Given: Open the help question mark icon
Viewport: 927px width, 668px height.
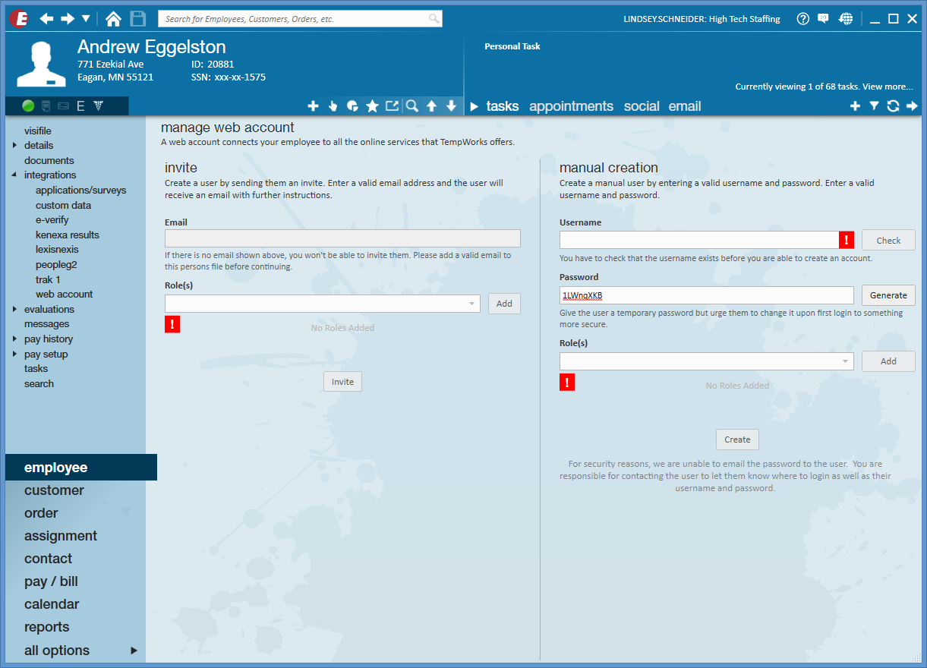Looking at the screenshot, I should click(x=803, y=19).
